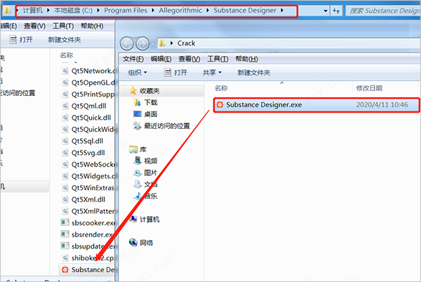421x282 pixels.
Task: Click the sbsupdater.exe application icon
Action: pos(65,246)
